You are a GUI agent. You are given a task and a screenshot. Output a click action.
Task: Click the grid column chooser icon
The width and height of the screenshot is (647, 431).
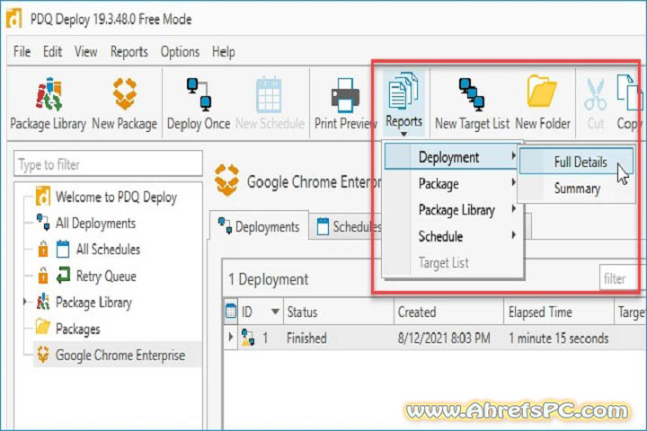[x=231, y=311]
